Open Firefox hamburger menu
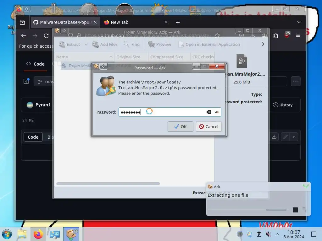 point(298,35)
